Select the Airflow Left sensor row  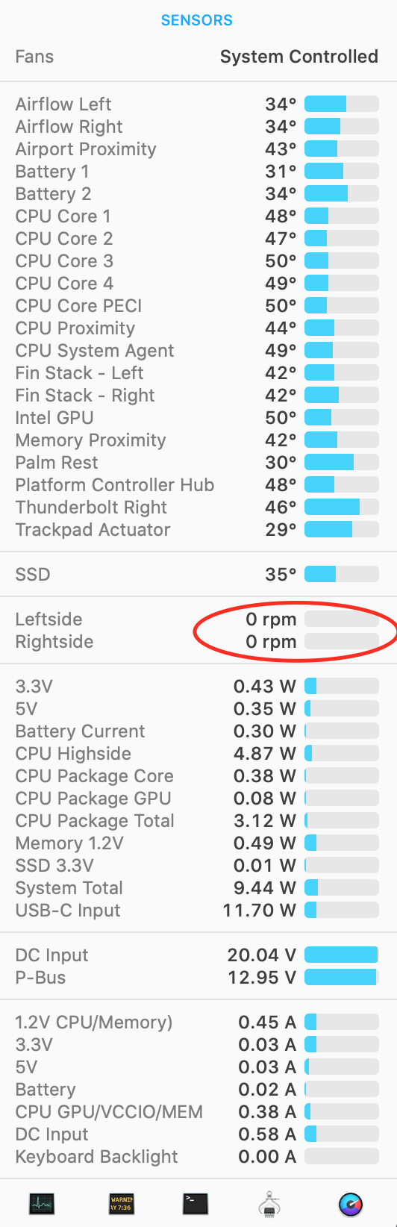pyautogui.click(x=198, y=104)
